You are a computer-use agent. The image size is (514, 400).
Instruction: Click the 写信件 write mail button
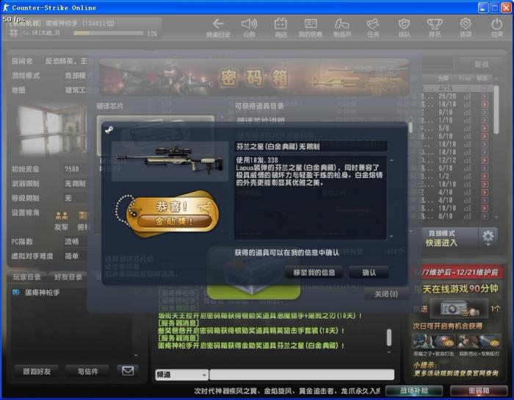[87, 371]
